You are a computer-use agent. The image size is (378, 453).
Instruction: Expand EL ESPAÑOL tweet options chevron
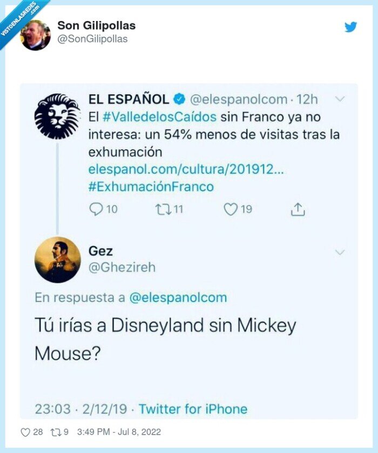coord(340,98)
